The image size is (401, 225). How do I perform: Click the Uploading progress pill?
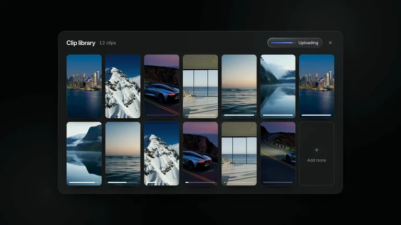[295, 43]
